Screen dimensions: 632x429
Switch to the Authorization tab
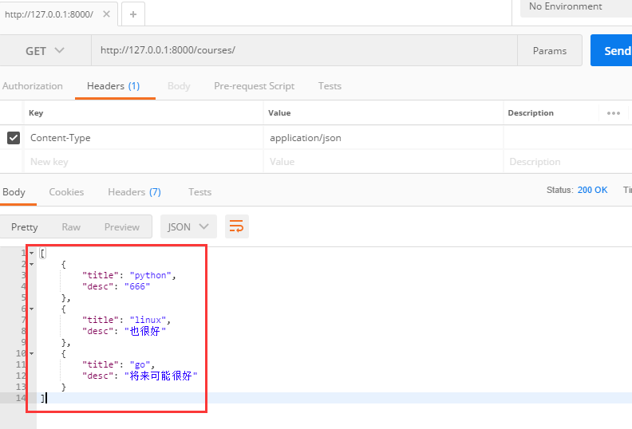click(x=32, y=86)
